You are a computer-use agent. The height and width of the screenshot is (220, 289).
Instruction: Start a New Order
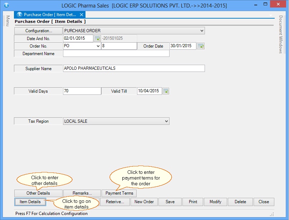coord(143,202)
